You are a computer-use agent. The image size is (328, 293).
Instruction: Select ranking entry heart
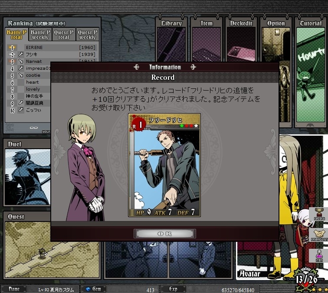pos(32,82)
